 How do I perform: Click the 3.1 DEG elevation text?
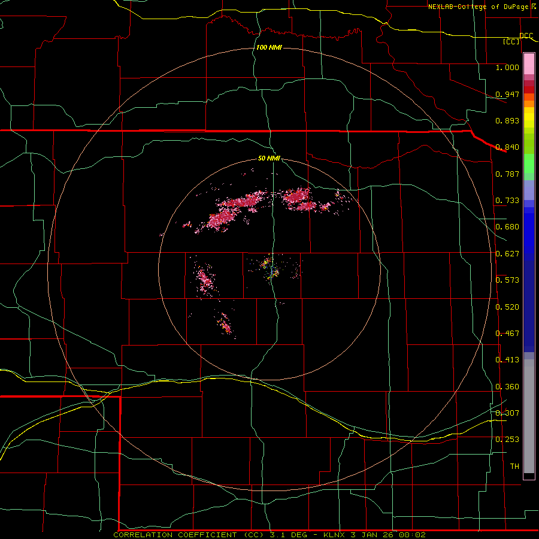tap(288, 535)
